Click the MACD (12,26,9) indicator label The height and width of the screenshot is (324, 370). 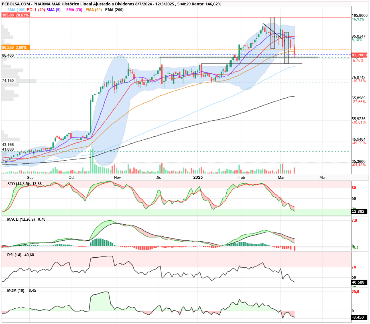pos(21,219)
